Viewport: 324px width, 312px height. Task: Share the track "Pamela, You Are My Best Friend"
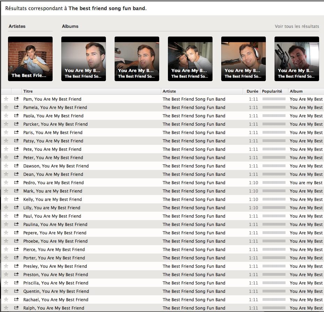coord(16,107)
